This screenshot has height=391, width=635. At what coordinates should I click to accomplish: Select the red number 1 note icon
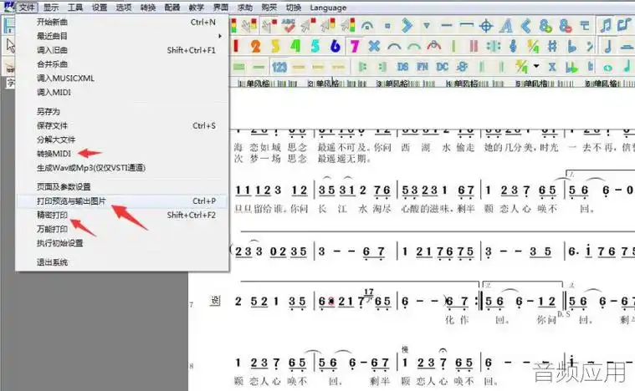235,46
